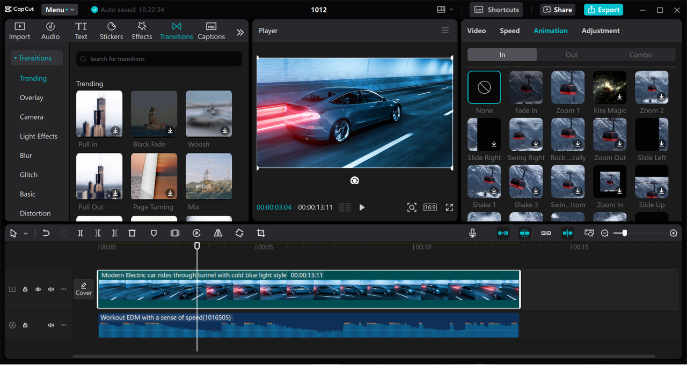Click the Split clip tool
The image size is (687, 365).
[81, 233]
